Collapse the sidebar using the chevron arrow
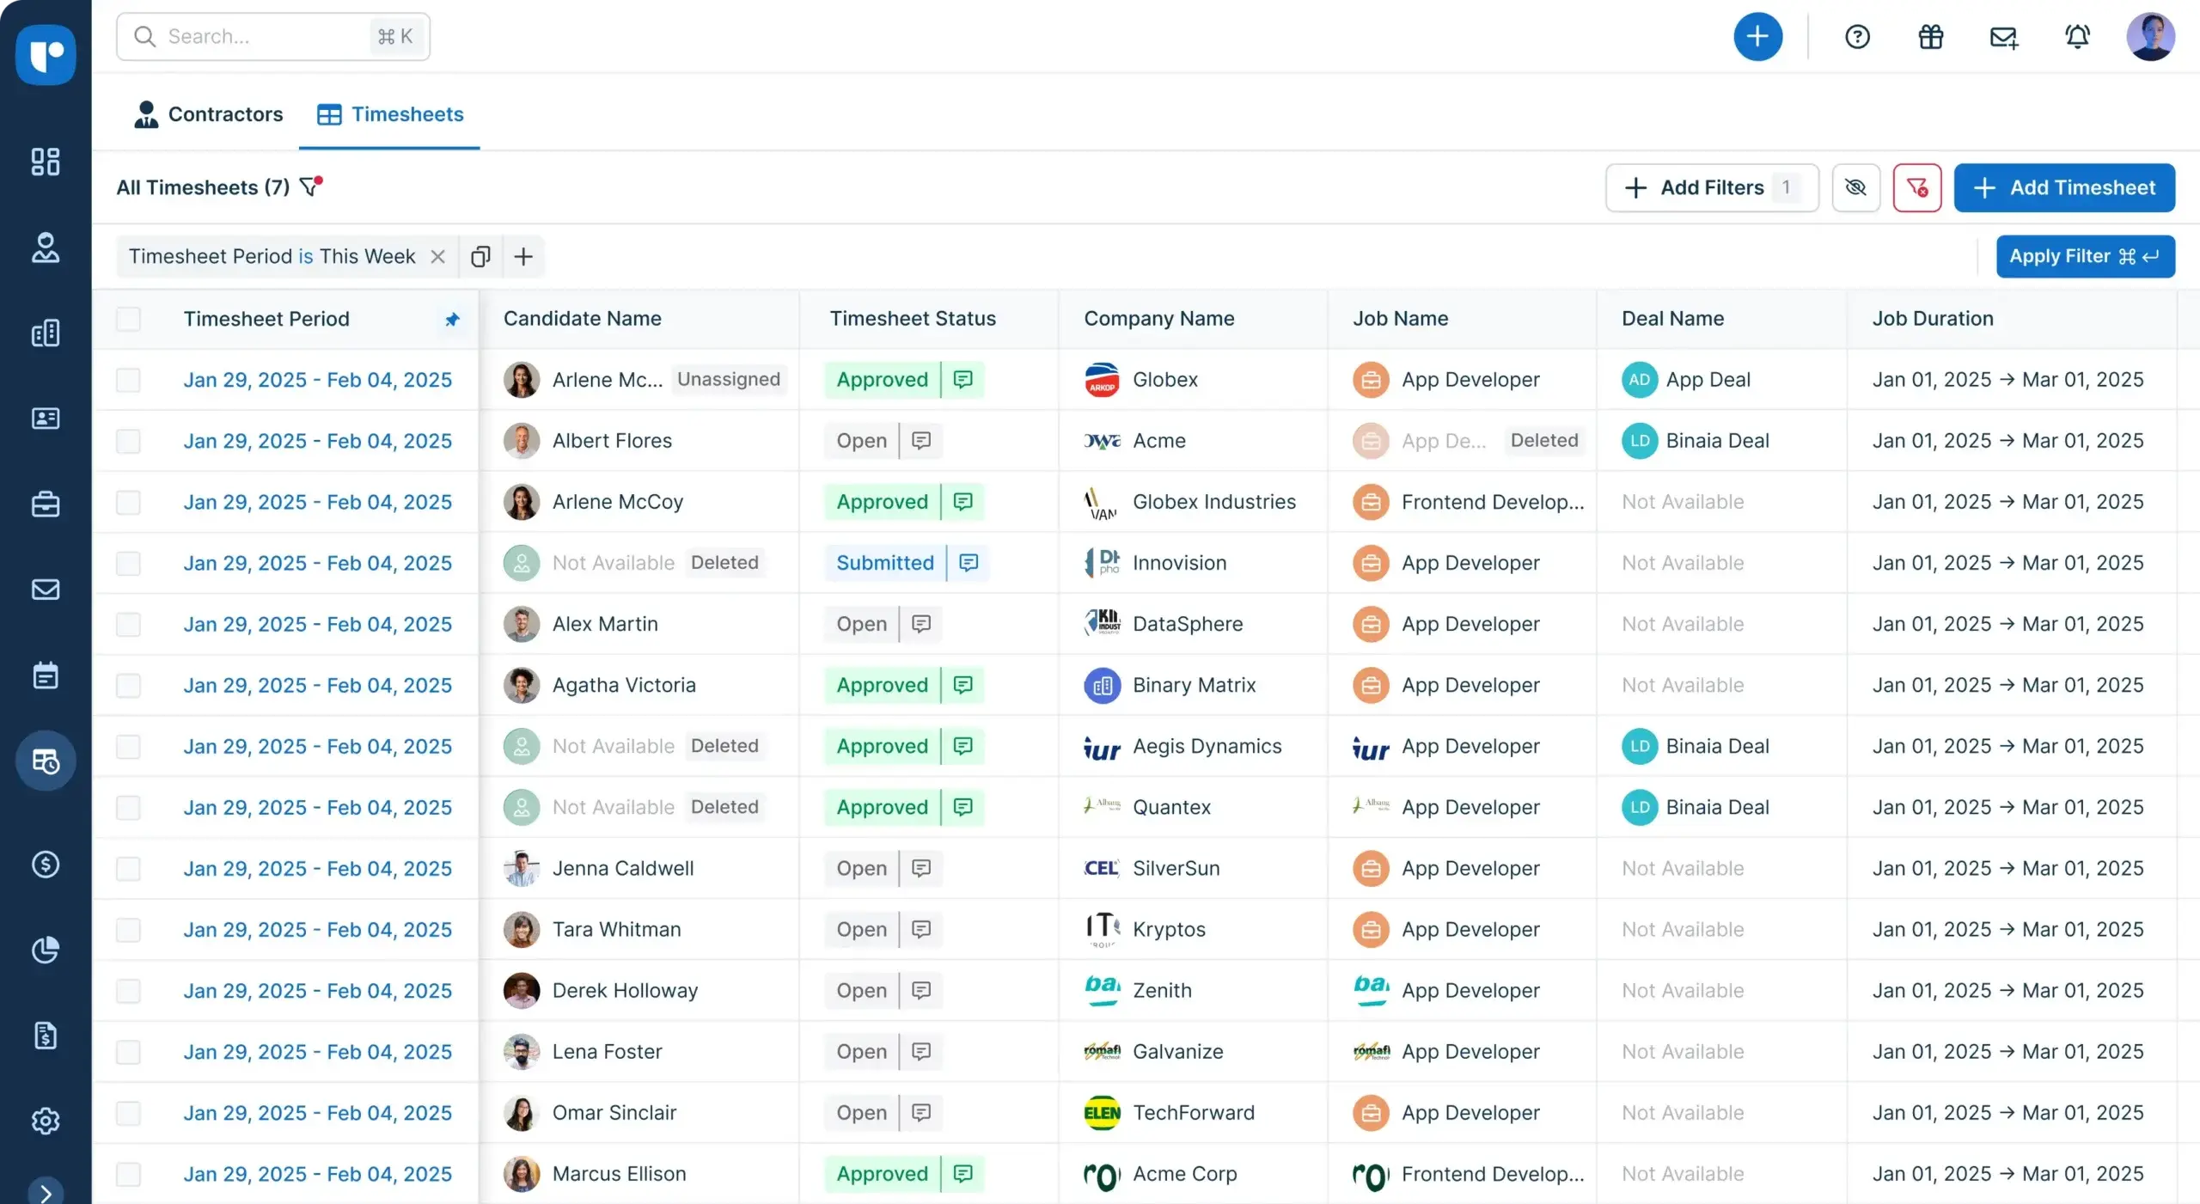The image size is (2200, 1204). (x=45, y=1191)
